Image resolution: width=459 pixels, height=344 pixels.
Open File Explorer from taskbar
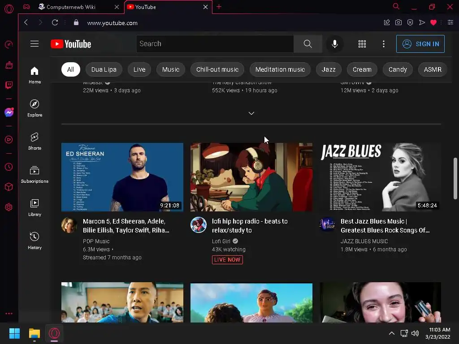coord(34,333)
